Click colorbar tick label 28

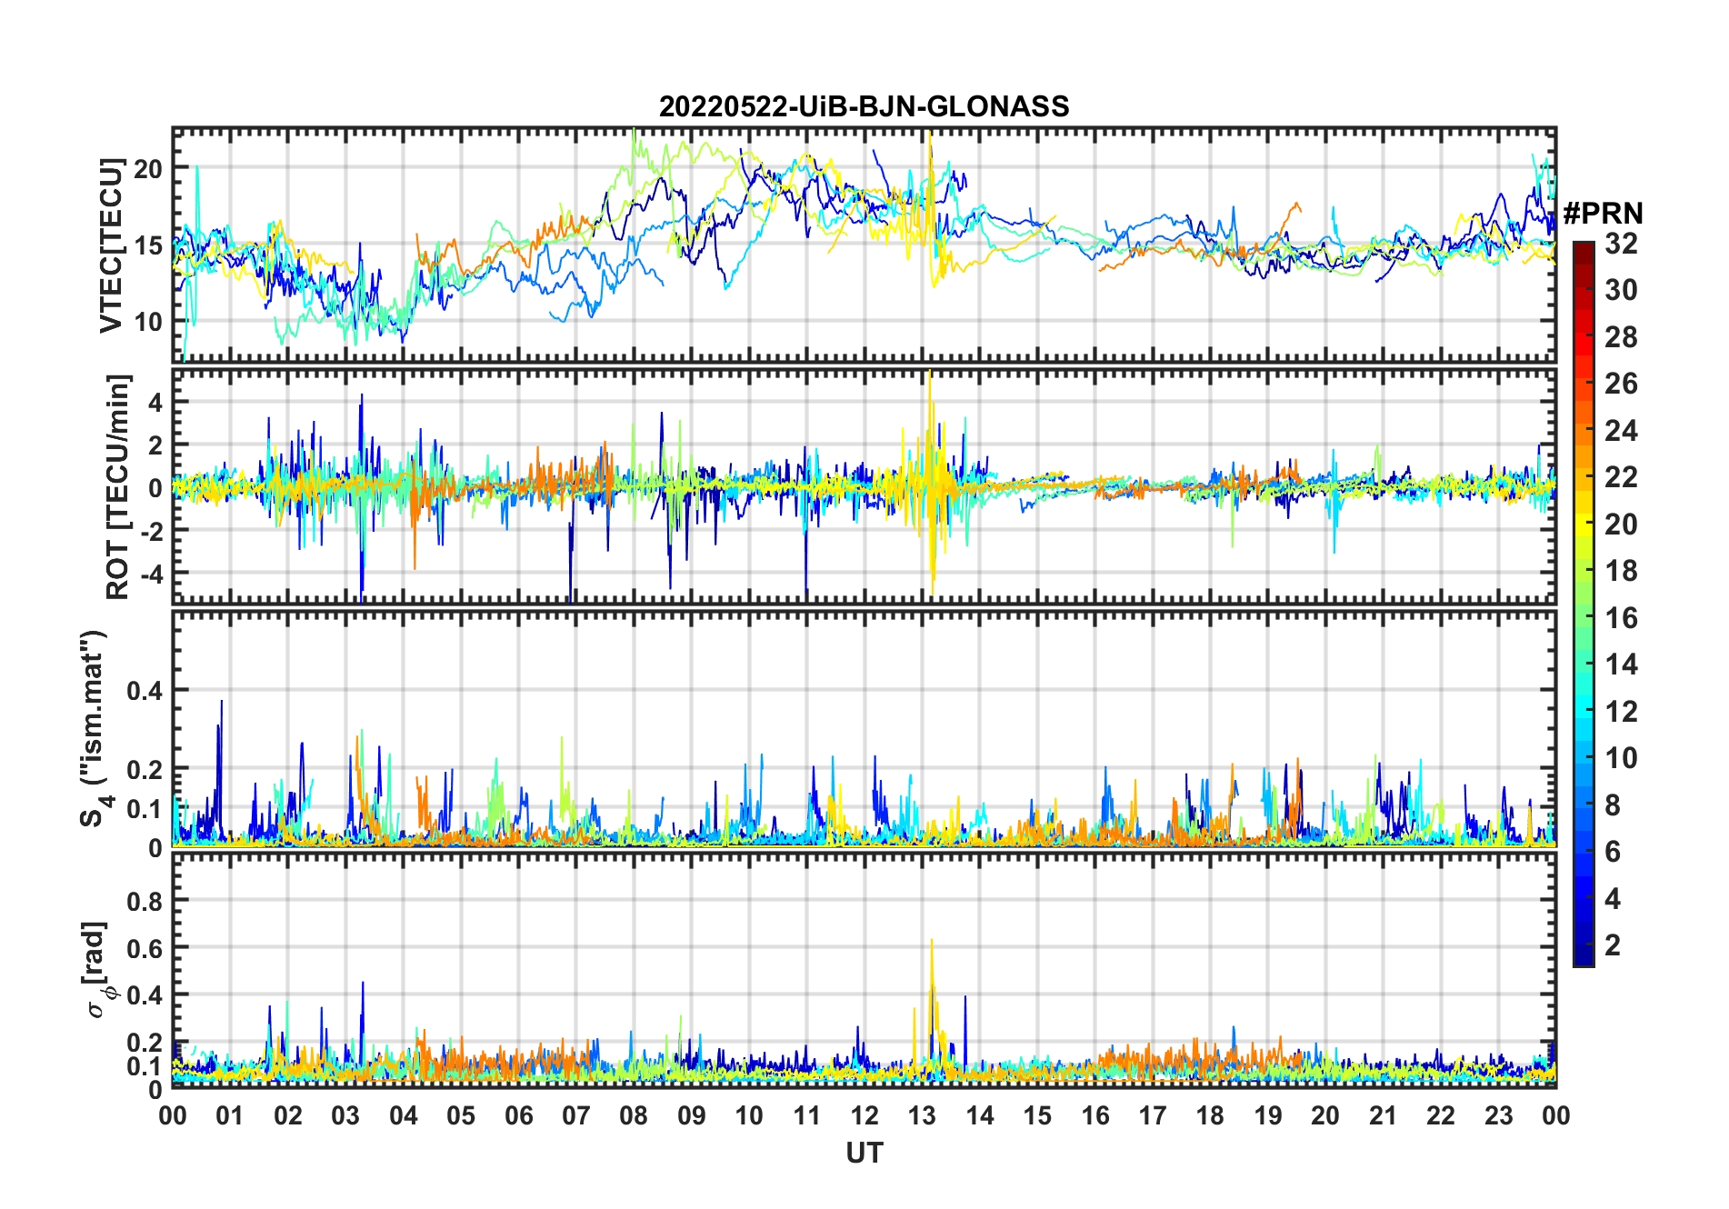pos(1621,337)
